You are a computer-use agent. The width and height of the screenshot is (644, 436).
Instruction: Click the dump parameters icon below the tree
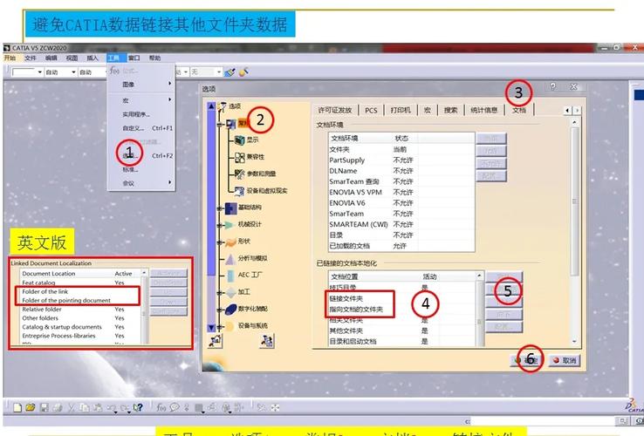[267, 341]
